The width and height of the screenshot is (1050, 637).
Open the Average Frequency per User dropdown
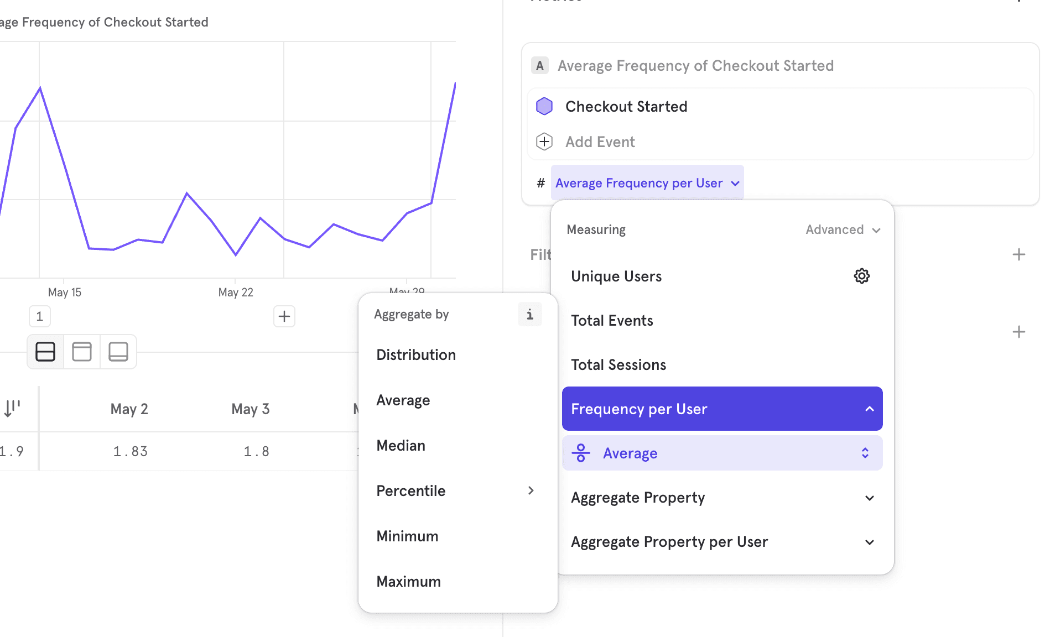(x=647, y=182)
